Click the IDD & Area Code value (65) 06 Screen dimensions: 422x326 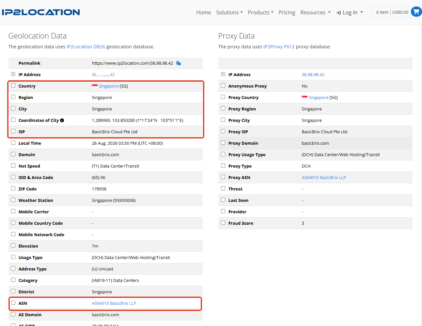coord(99,177)
